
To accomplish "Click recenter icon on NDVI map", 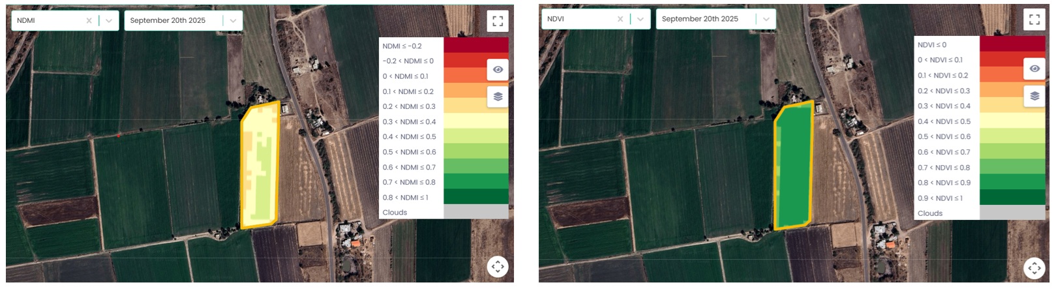I will 1034,267.
